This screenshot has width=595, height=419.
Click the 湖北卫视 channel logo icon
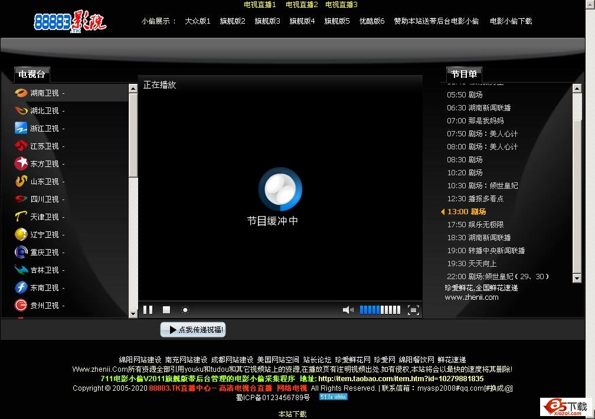21,110
